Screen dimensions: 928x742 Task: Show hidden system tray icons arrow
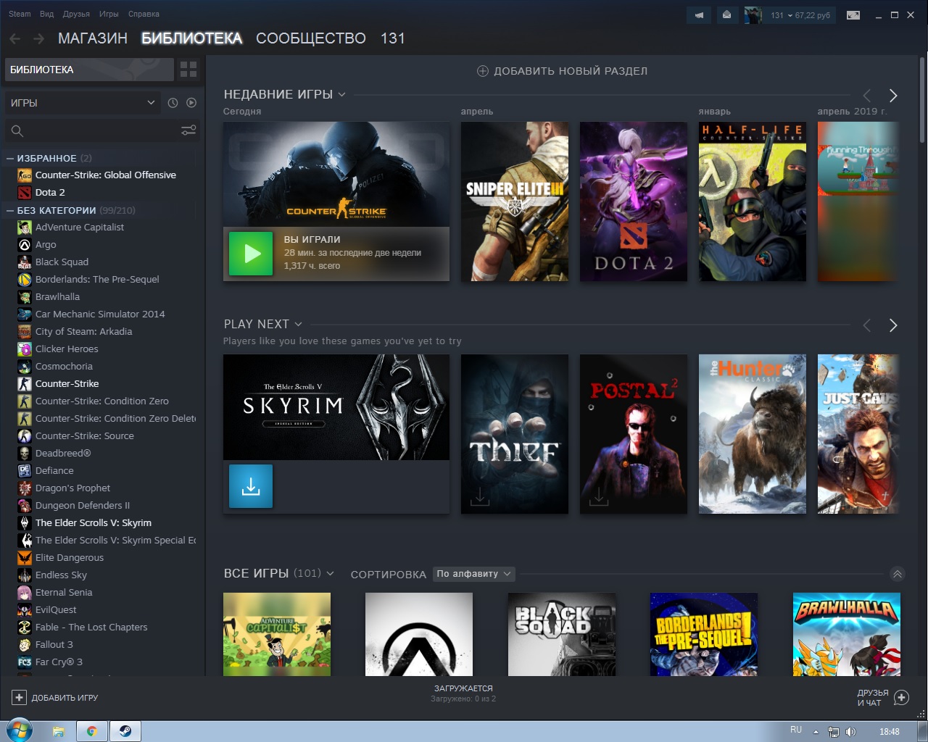[x=816, y=732]
